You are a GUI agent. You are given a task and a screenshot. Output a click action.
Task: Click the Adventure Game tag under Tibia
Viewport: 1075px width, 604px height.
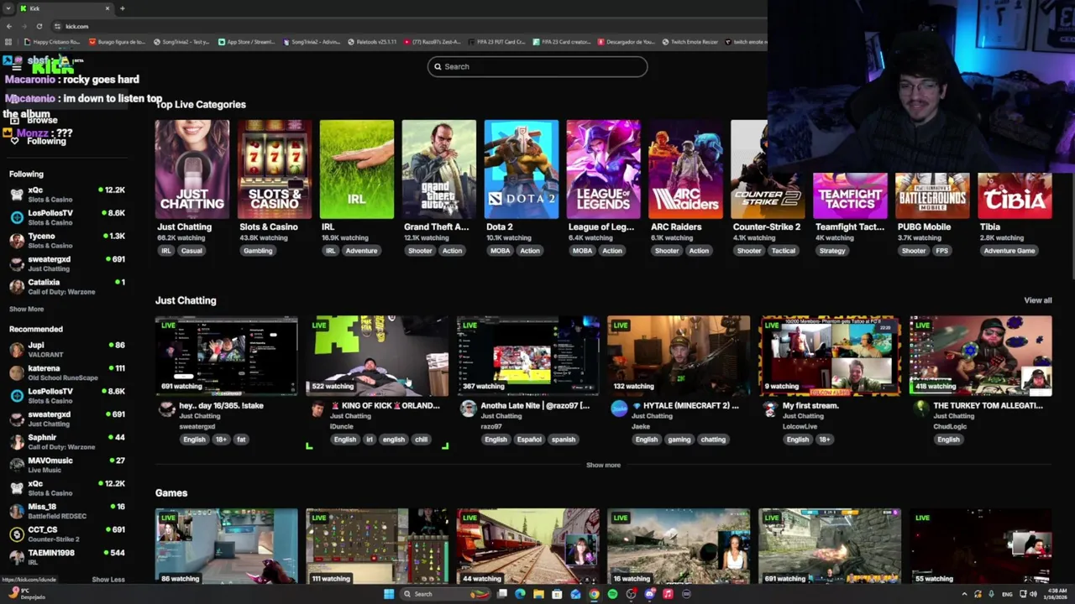1009,251
